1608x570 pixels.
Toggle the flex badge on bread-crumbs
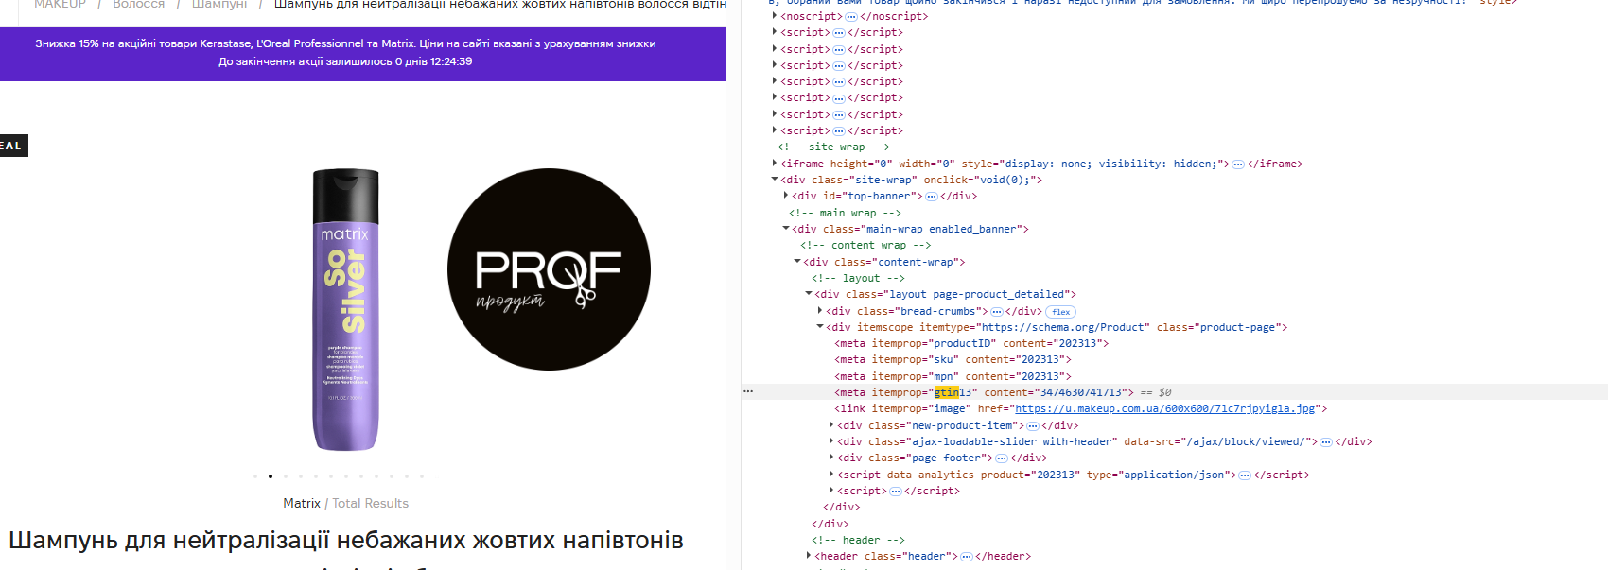click(1061, 312)
